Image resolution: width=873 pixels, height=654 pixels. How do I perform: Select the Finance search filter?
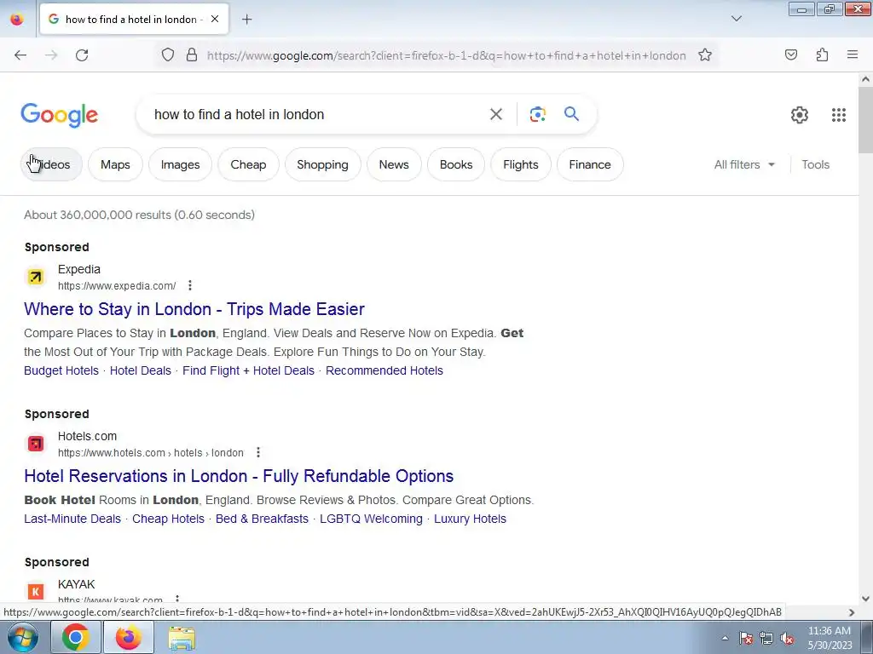click(590, 164)
